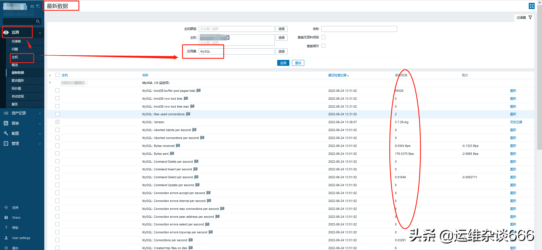Screen dimensions: 542x250
Task: Check the InnoDB row lock time row checkbox
Action: click(58, 98)
